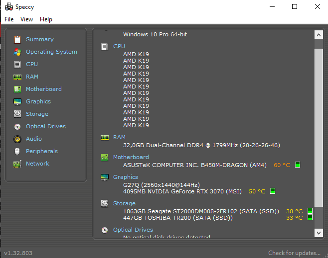This screenshot has width=328, height=258.
Task: Click the RTX 3070 temperature indicator icon
Action: tap(273, 191)
